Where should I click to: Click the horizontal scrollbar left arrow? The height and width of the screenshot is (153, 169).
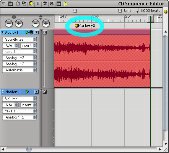tap(3, 149)
